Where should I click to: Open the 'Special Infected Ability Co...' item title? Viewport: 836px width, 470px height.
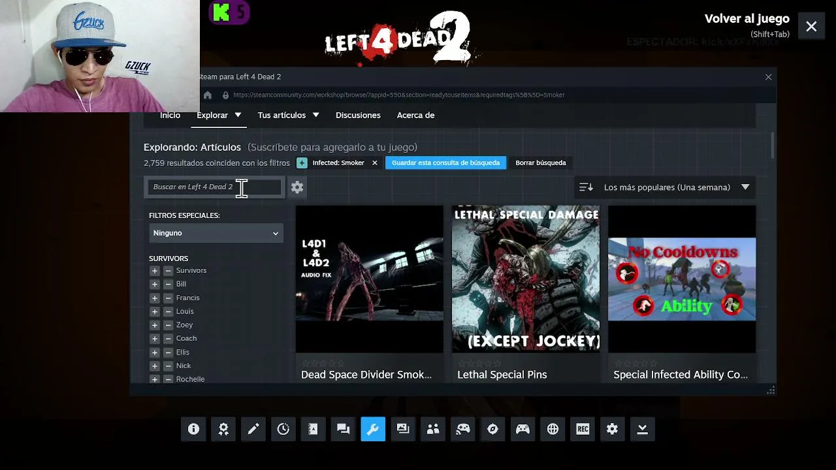coord(681,375)
